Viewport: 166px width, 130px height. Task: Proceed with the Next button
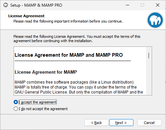(x=121, y=123)
